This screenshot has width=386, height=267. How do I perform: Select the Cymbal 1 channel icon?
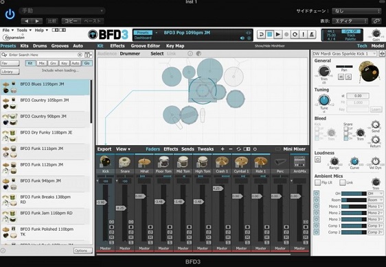pos(242,162)
